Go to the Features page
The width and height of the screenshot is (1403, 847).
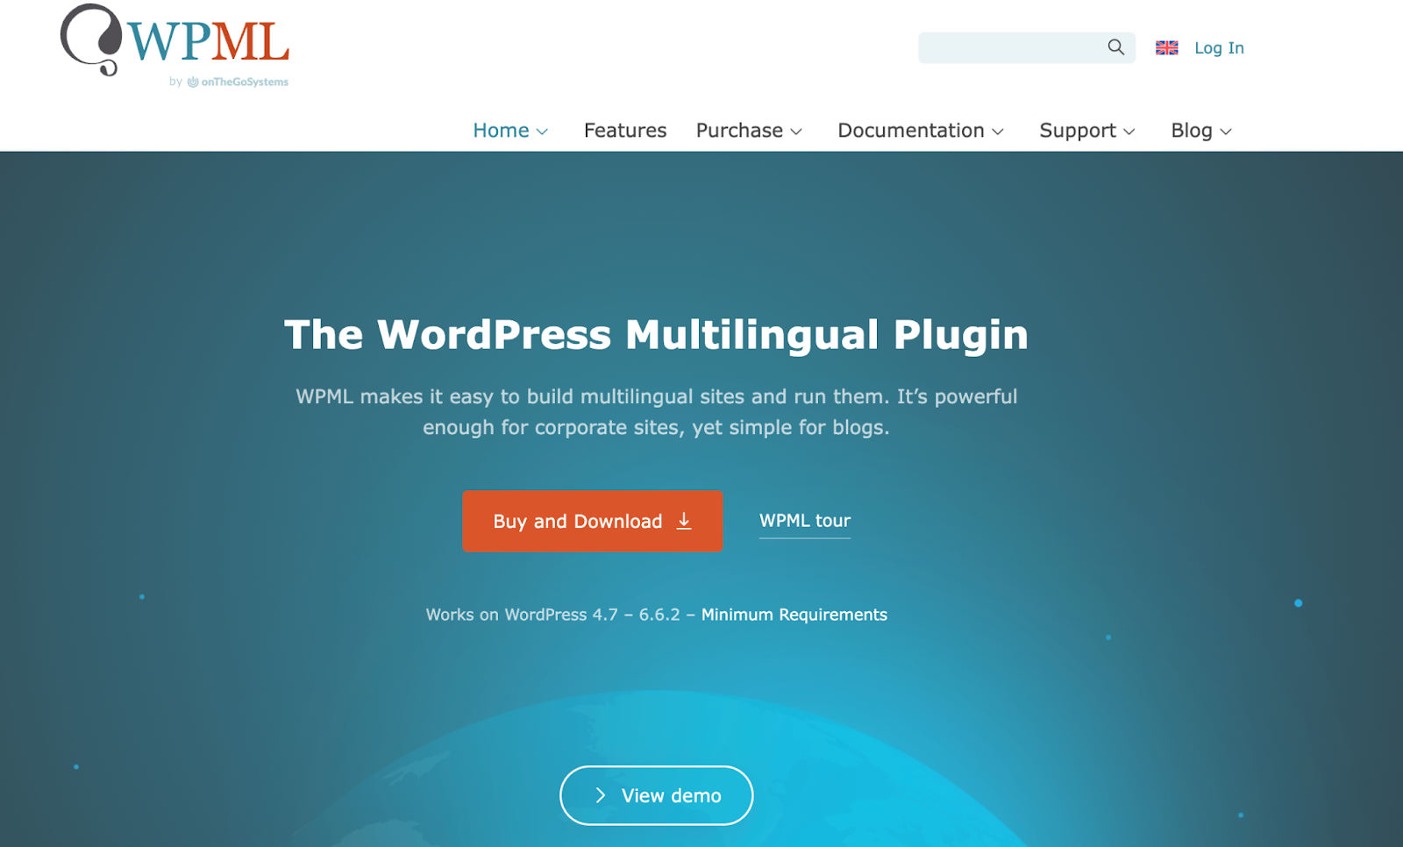pyautogui.click(x=625, y=131)
